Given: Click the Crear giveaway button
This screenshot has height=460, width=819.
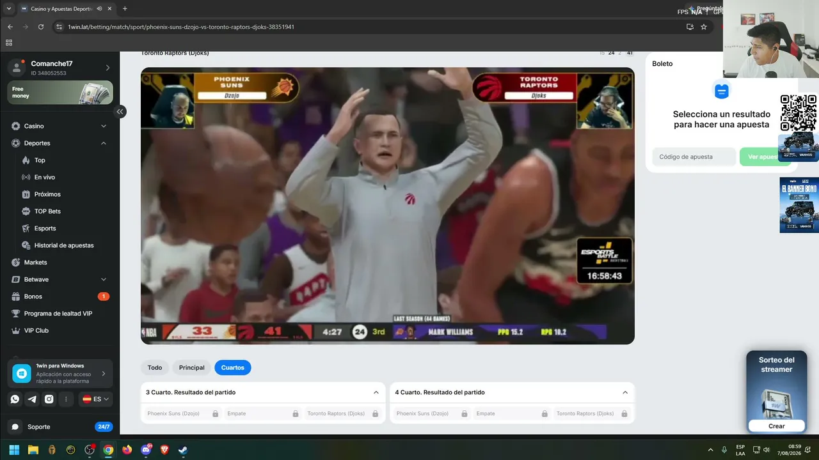Looking at the screenshot, I should pyautogui.click(x=777, y=426).
